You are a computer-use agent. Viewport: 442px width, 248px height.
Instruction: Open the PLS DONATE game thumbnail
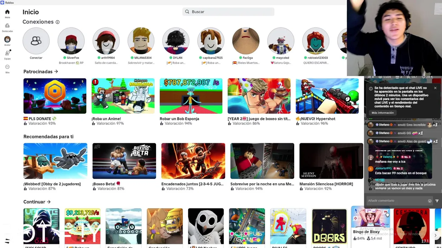point(55,96)
